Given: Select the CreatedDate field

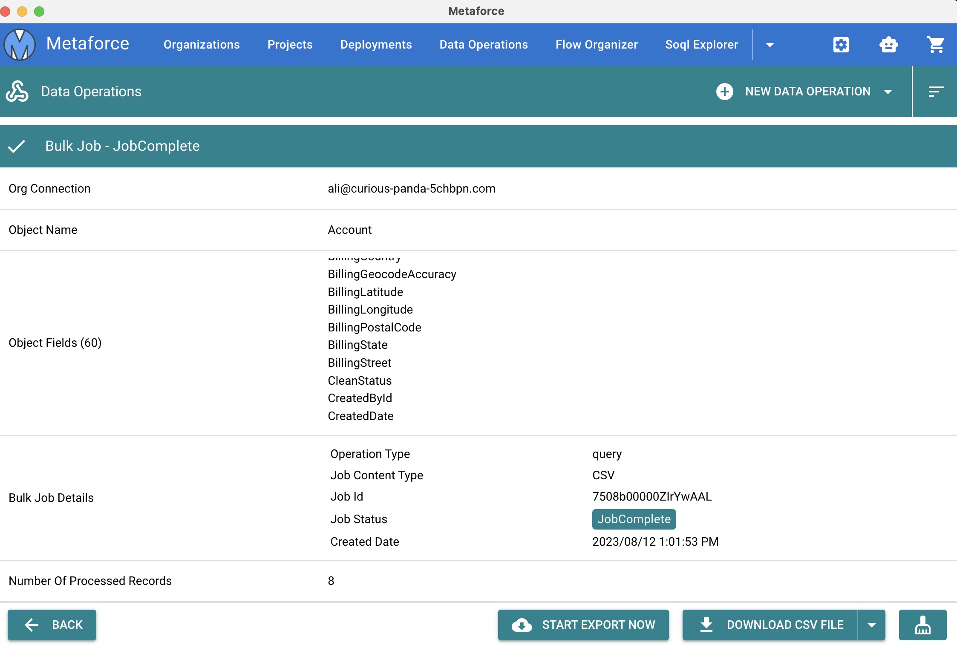Looking at the screenshot, I should coord(360,416).
